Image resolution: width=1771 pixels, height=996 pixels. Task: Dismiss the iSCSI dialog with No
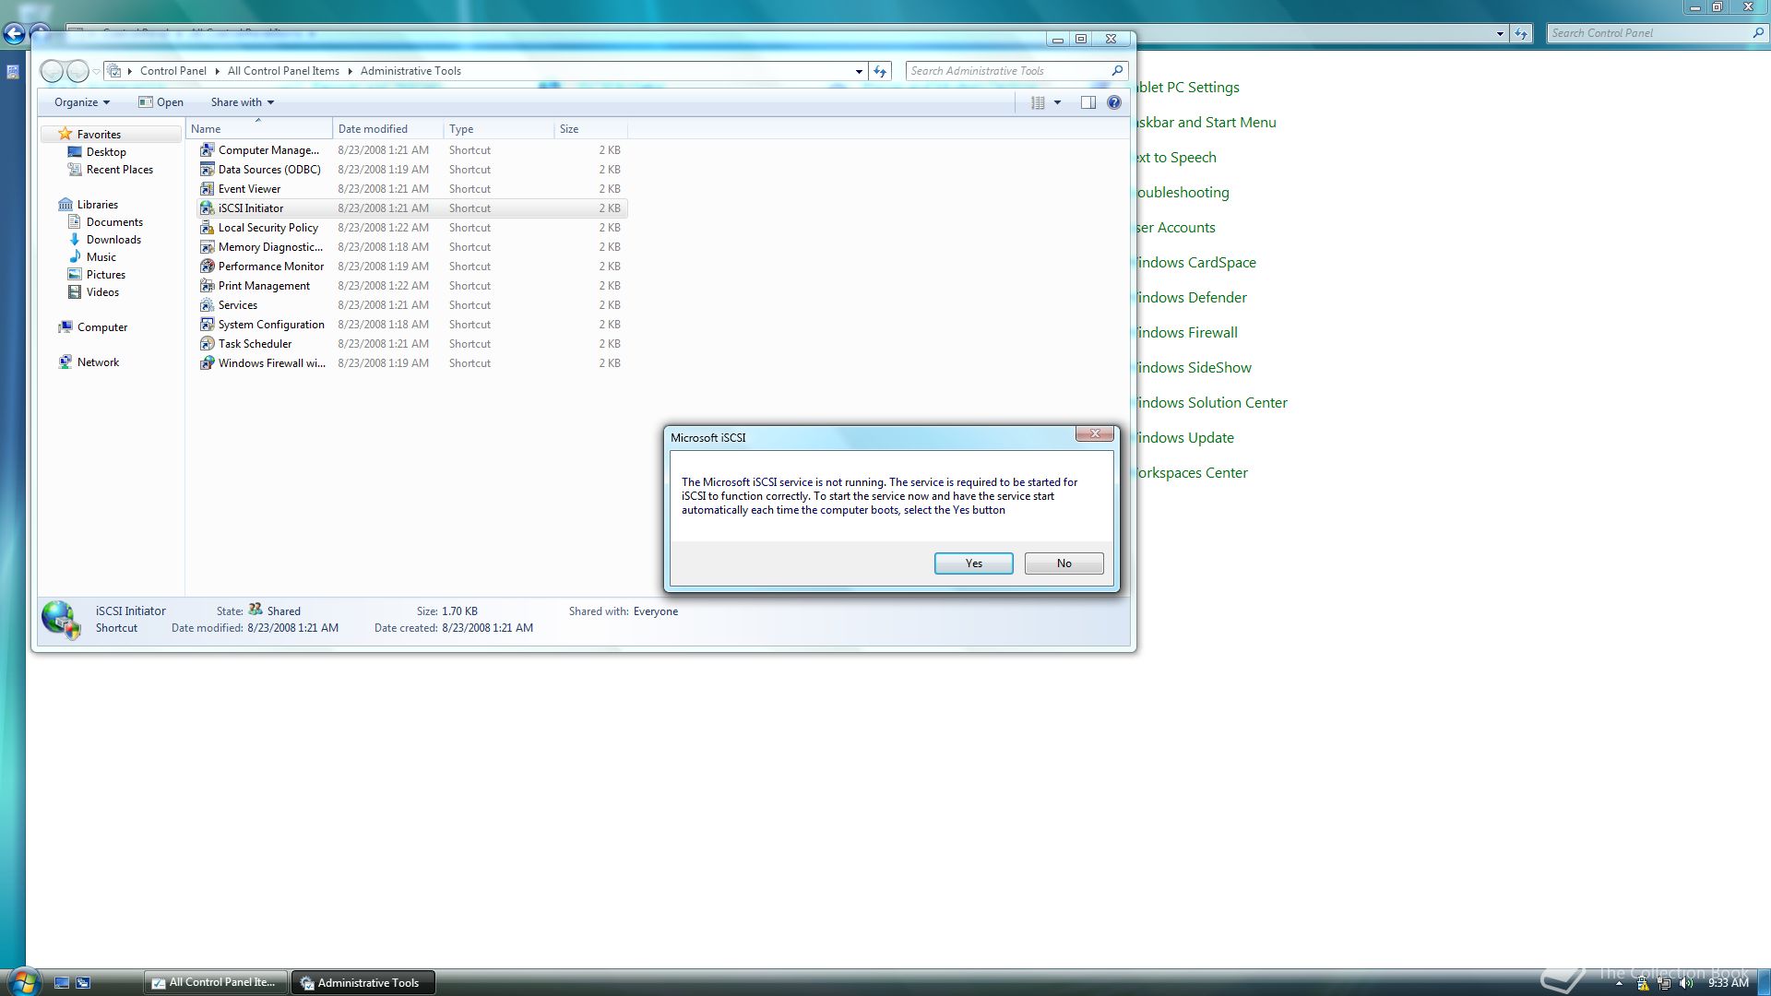click(1063, 563)
